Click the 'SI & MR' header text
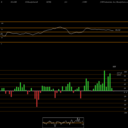Image resolution: width=128 pixels, height=128 pixels. click(x=14, y=2)
